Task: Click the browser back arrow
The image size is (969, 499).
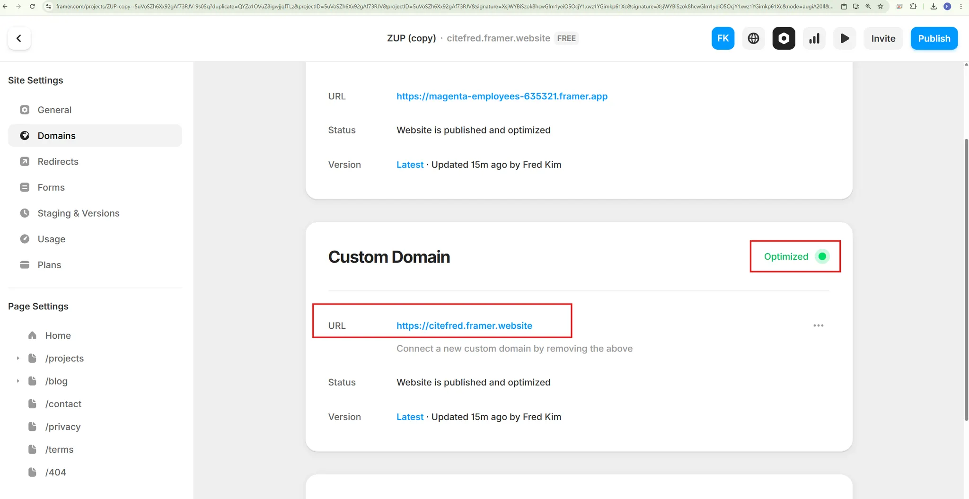Action: (5, 7)
